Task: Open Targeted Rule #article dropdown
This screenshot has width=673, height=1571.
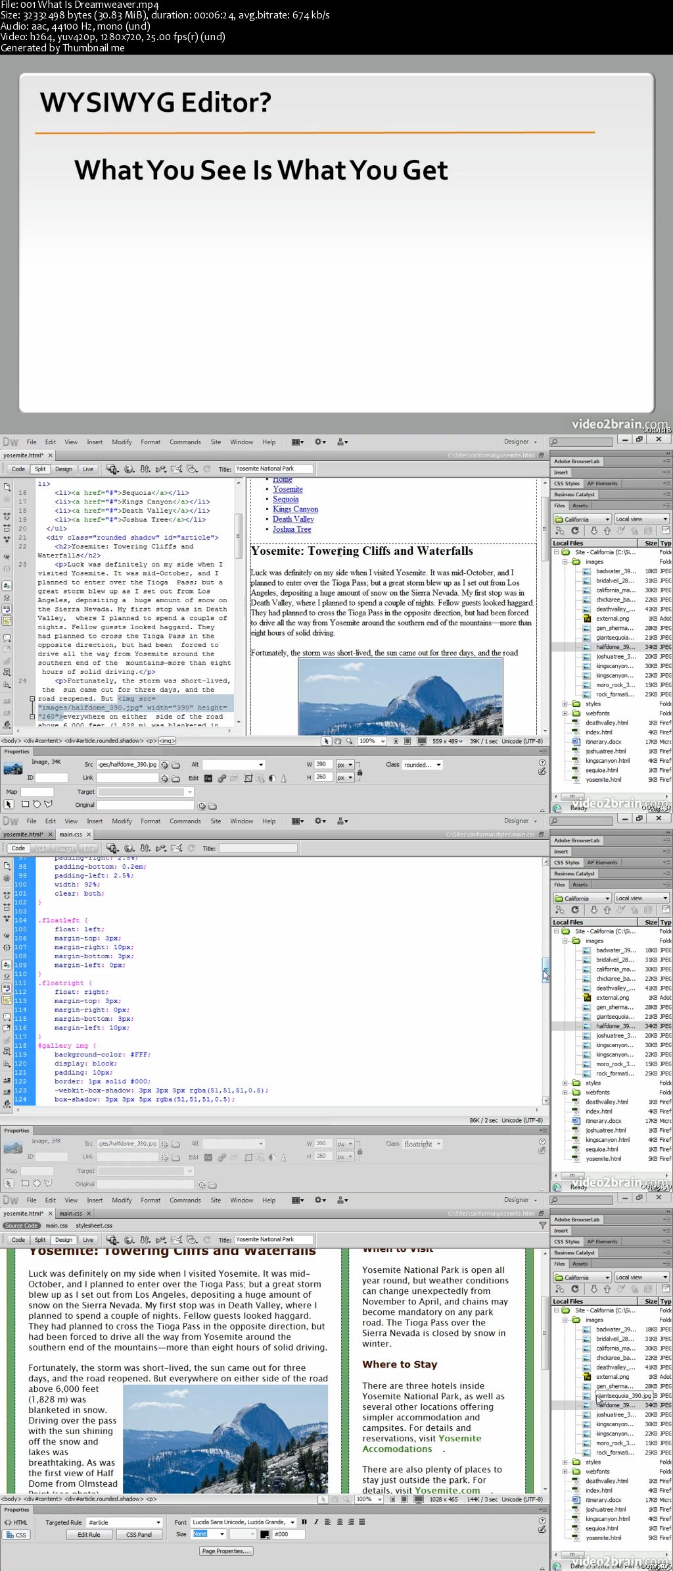Action: [124, 1522]
